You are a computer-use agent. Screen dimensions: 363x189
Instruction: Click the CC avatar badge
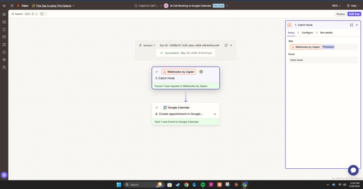166,5
